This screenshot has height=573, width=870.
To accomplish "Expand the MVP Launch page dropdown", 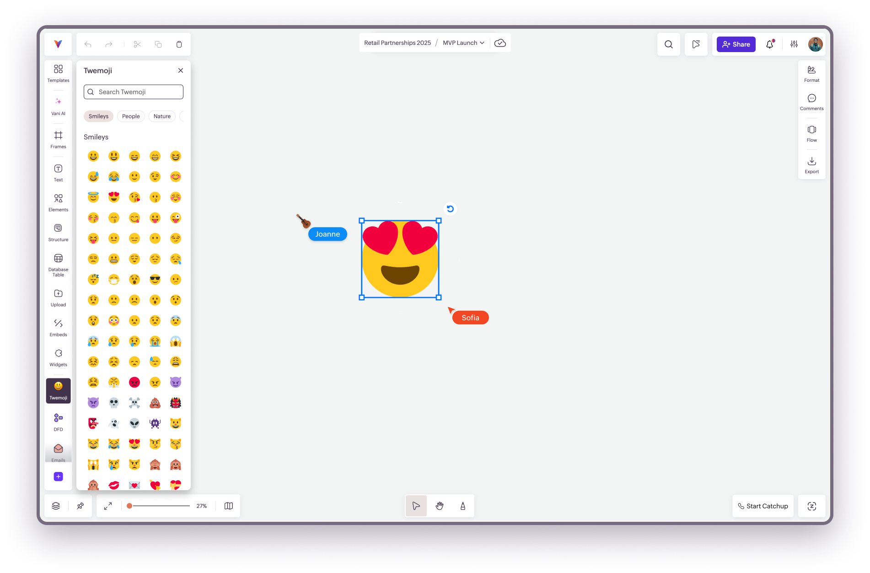I will tap(463, 43).
